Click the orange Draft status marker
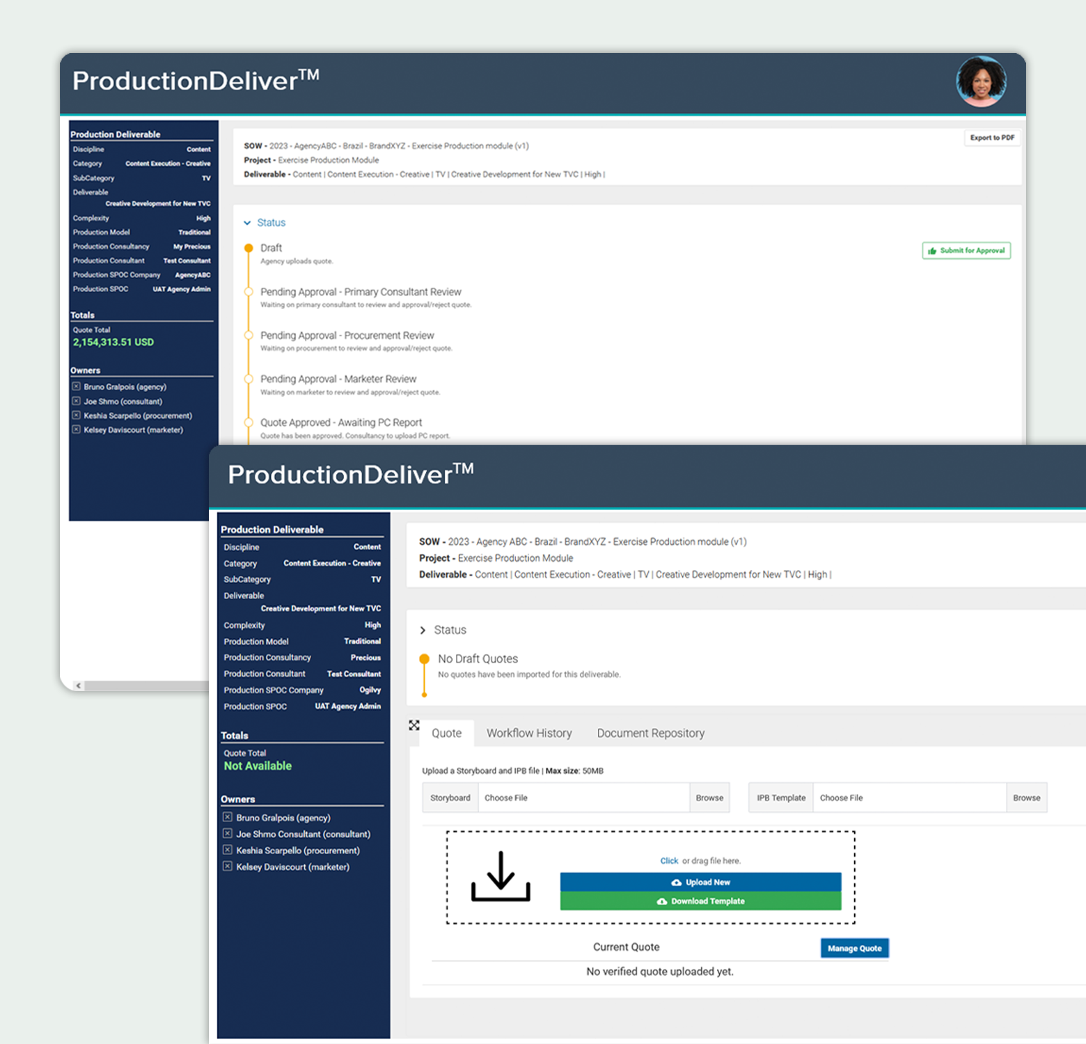 pyautogui.click(x=249, y=248)
